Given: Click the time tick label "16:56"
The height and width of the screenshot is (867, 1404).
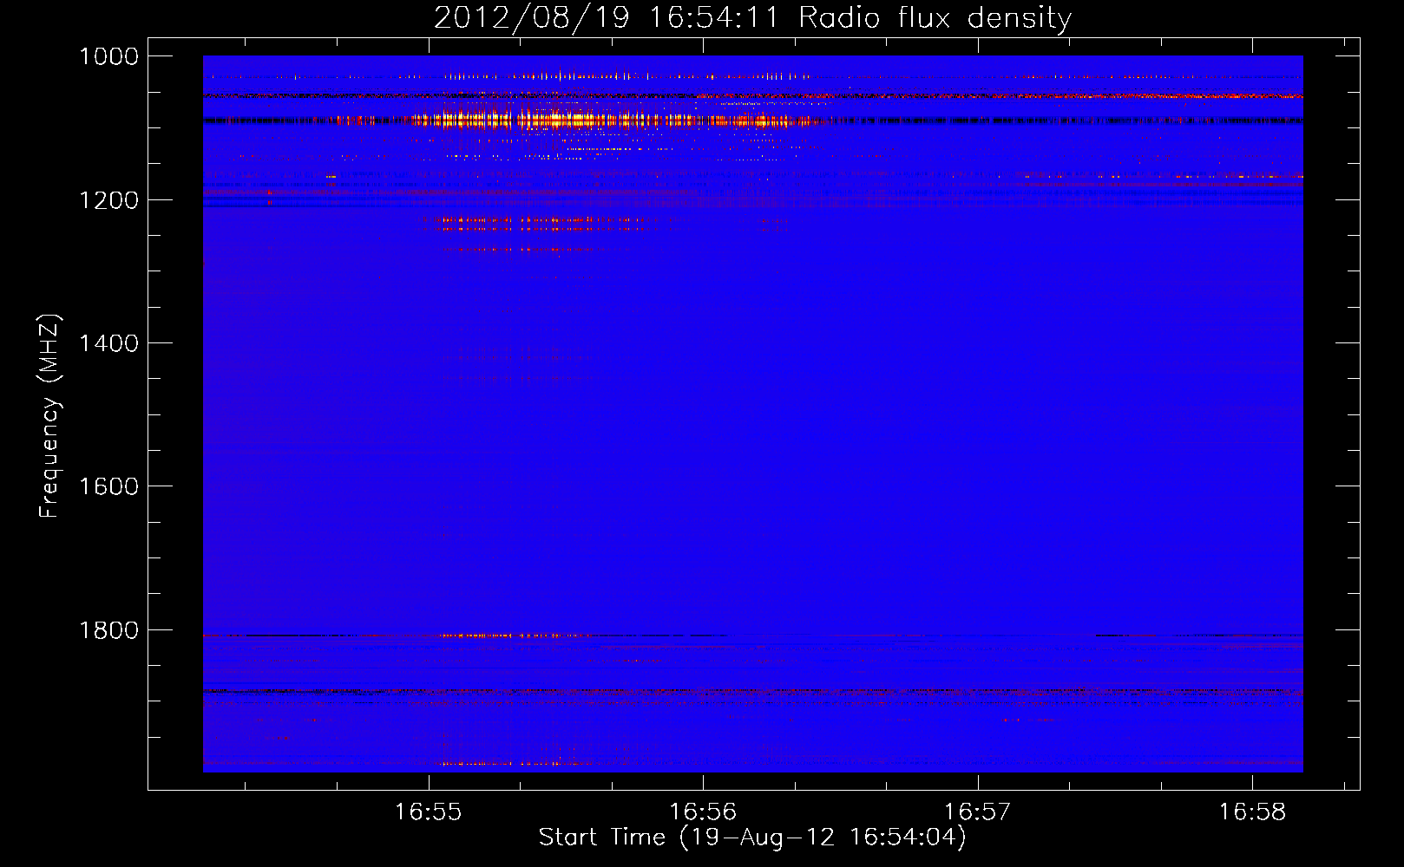Looking at the screenshot, I should (x=703, y=812).
